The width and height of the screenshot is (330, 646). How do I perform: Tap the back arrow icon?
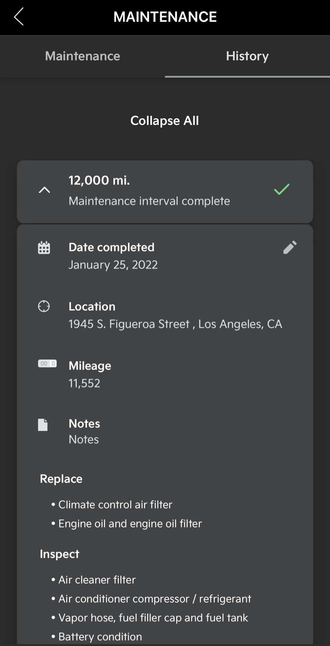[x=19, y=16]
